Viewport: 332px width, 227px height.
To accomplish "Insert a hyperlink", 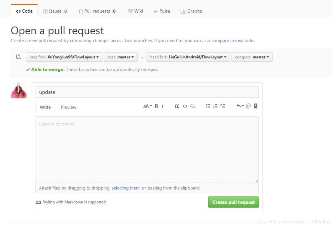I will coord(192,106).
